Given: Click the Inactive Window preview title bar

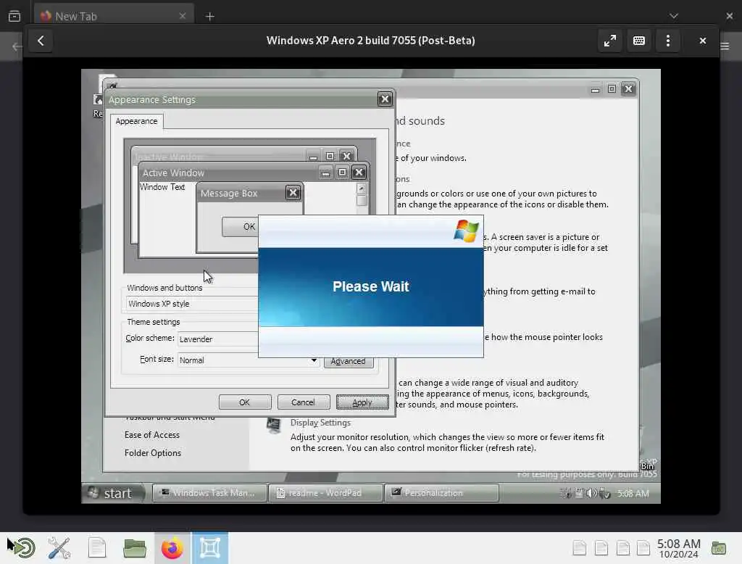Looking at the screenshot, I should pyautogui.click(x=217, y=156).
